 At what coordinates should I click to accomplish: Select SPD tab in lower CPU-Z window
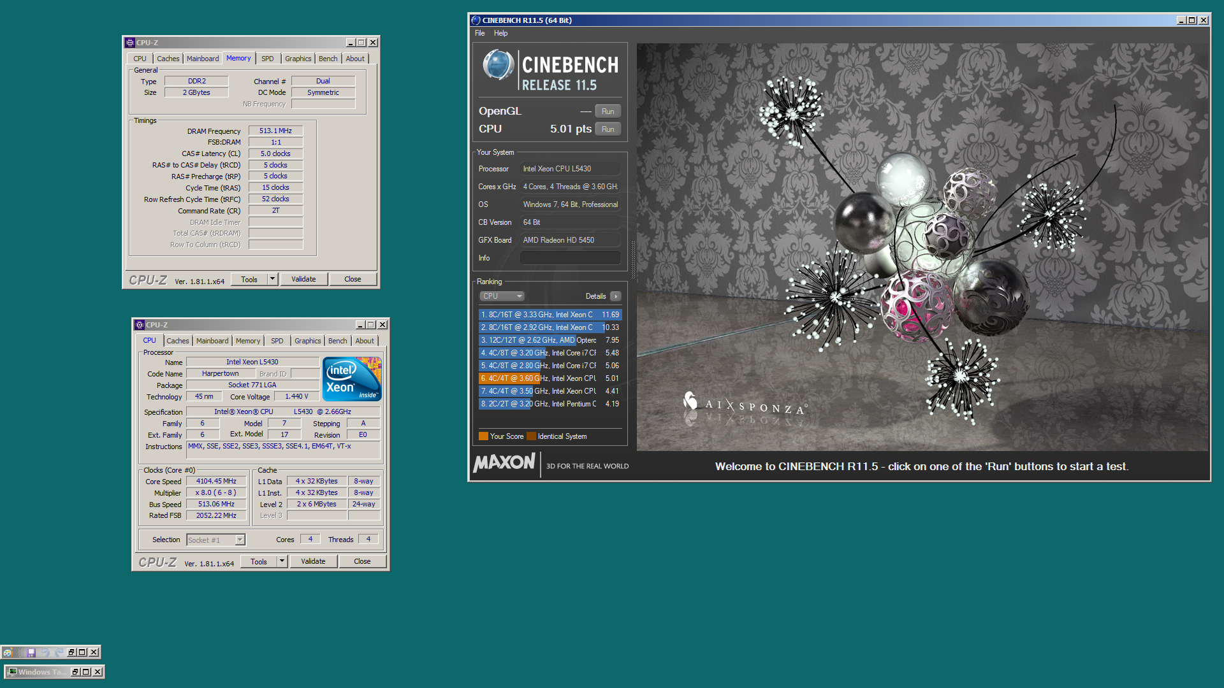click(x=277, y=341)
